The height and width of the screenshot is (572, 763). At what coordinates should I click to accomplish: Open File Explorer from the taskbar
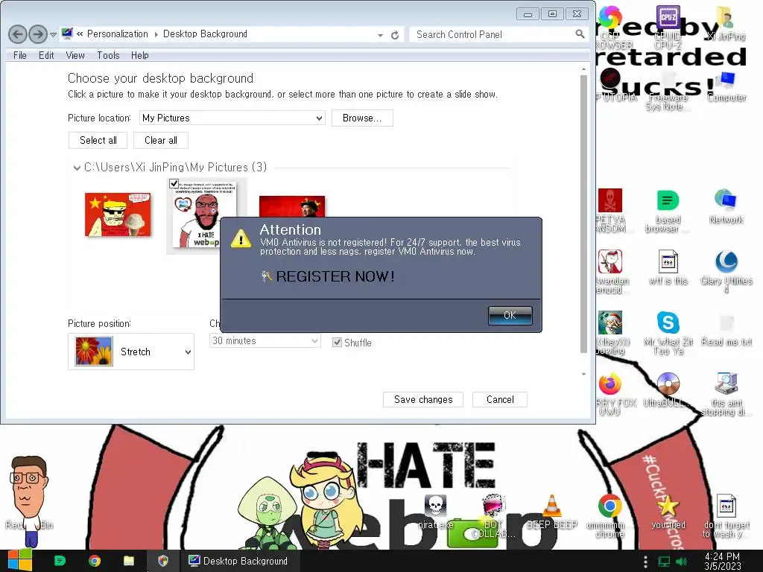[128, 561]
